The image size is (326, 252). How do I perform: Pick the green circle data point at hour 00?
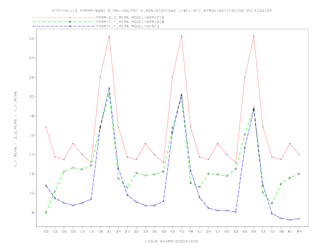[x=46, y=213]
